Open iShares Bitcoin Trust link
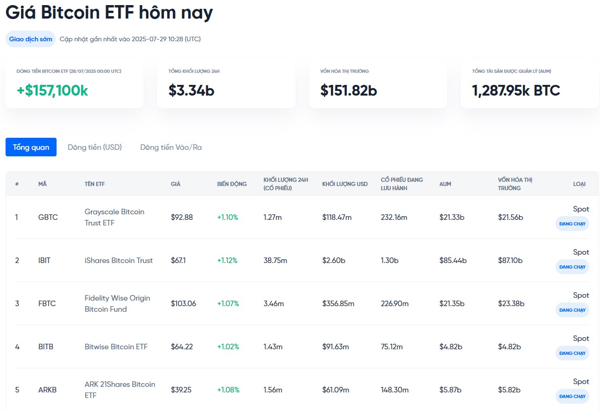This screenshot has height=411, width=600. [x=119, y=260]
